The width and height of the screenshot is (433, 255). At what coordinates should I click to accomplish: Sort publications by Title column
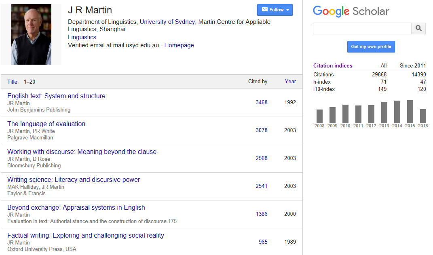12,82
